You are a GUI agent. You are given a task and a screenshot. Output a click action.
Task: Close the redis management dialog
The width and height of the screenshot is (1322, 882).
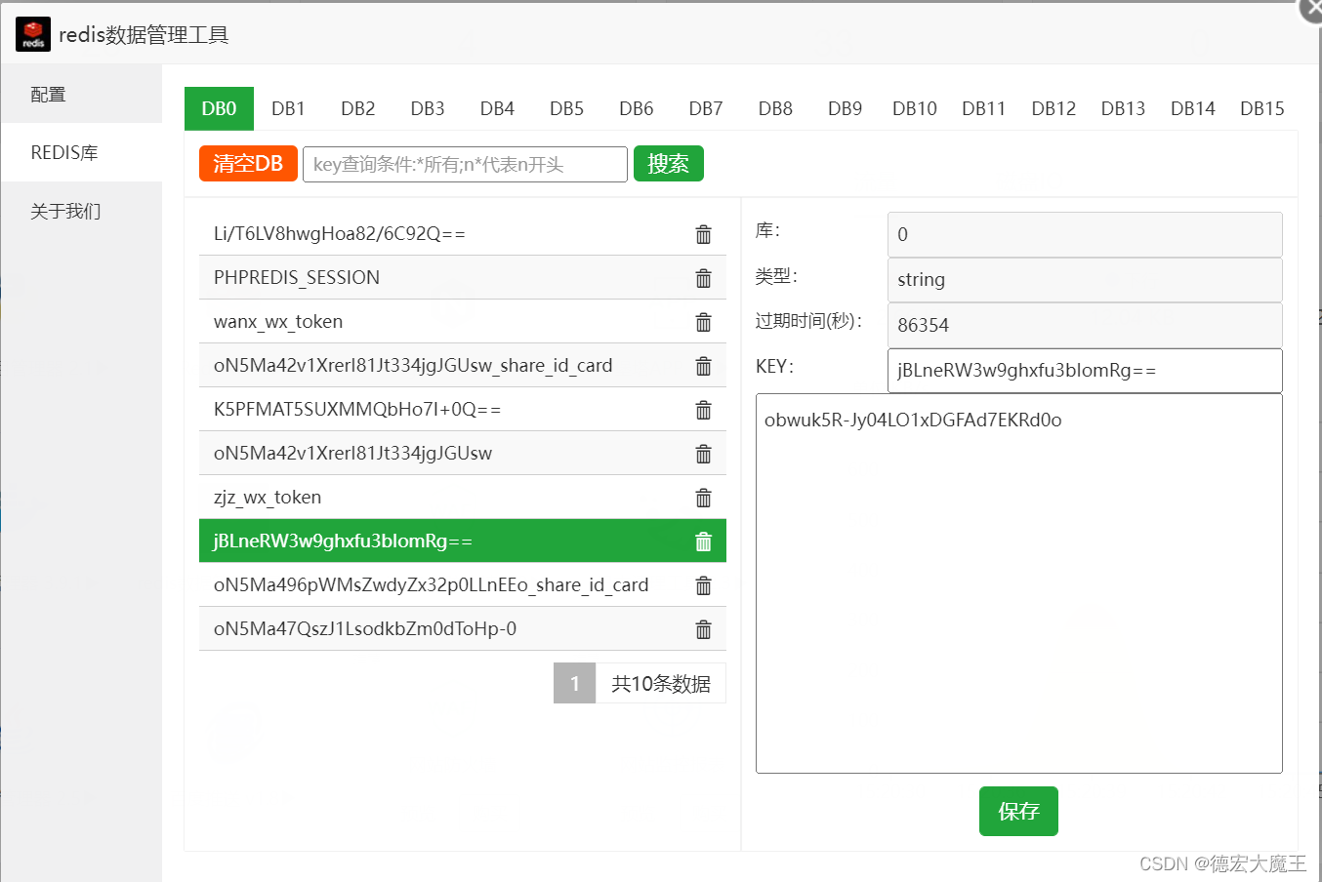[x=1310, y=8]
